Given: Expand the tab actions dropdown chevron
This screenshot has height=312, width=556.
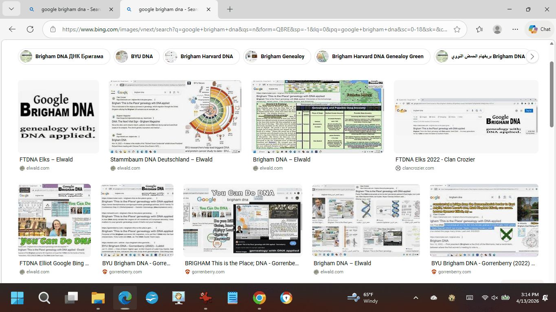Looking at the screenshot, I should (11, 9).
